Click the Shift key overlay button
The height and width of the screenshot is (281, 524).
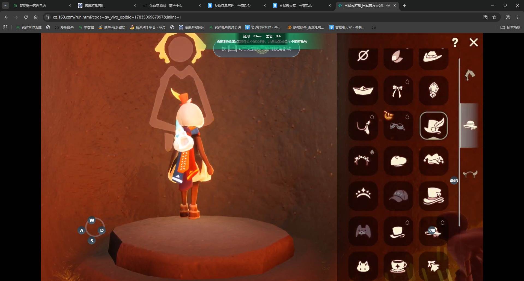coord(454,180)
